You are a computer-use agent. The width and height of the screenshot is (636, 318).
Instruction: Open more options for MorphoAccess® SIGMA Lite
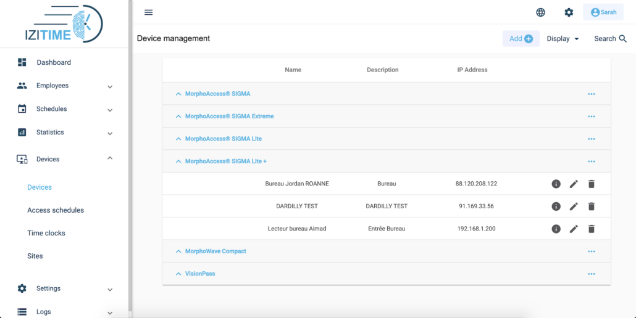coord(592,139)
